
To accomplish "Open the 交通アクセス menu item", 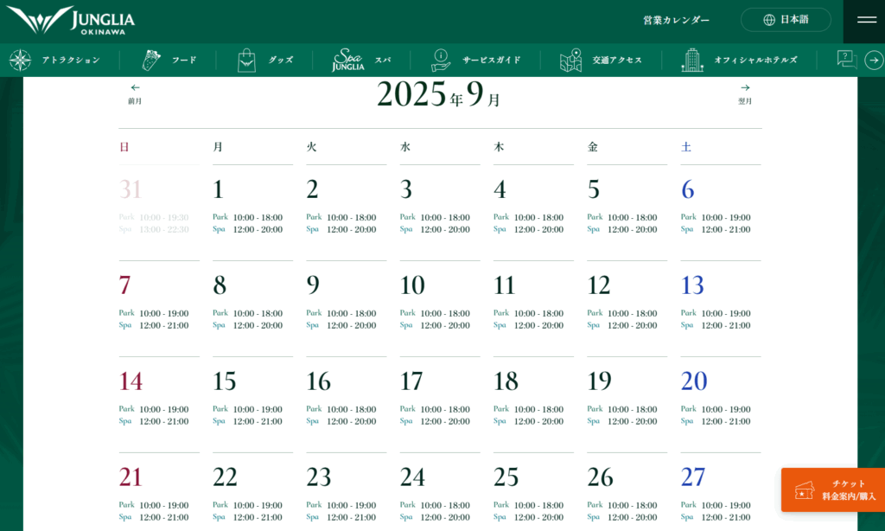I will [x=617, y=60].
